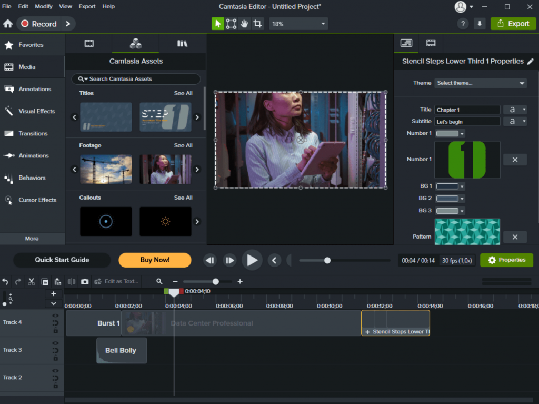Click the Export button

pyautogui.click(x=513, y=24)
